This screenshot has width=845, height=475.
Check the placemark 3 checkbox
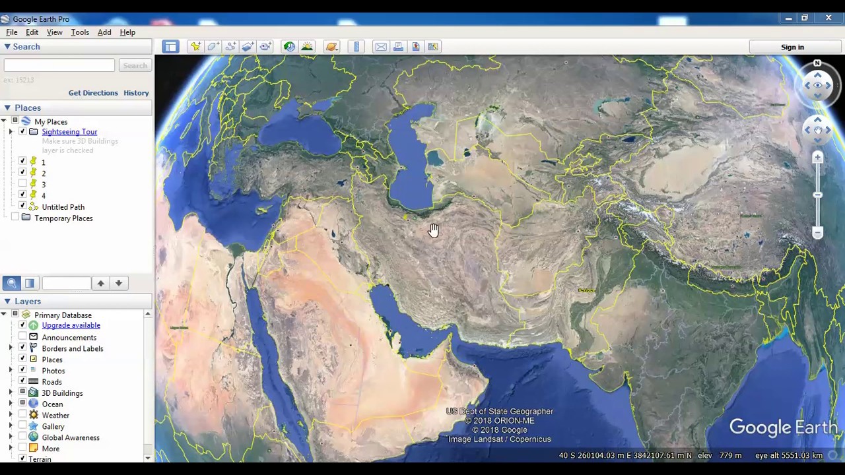tap(22, 184)
